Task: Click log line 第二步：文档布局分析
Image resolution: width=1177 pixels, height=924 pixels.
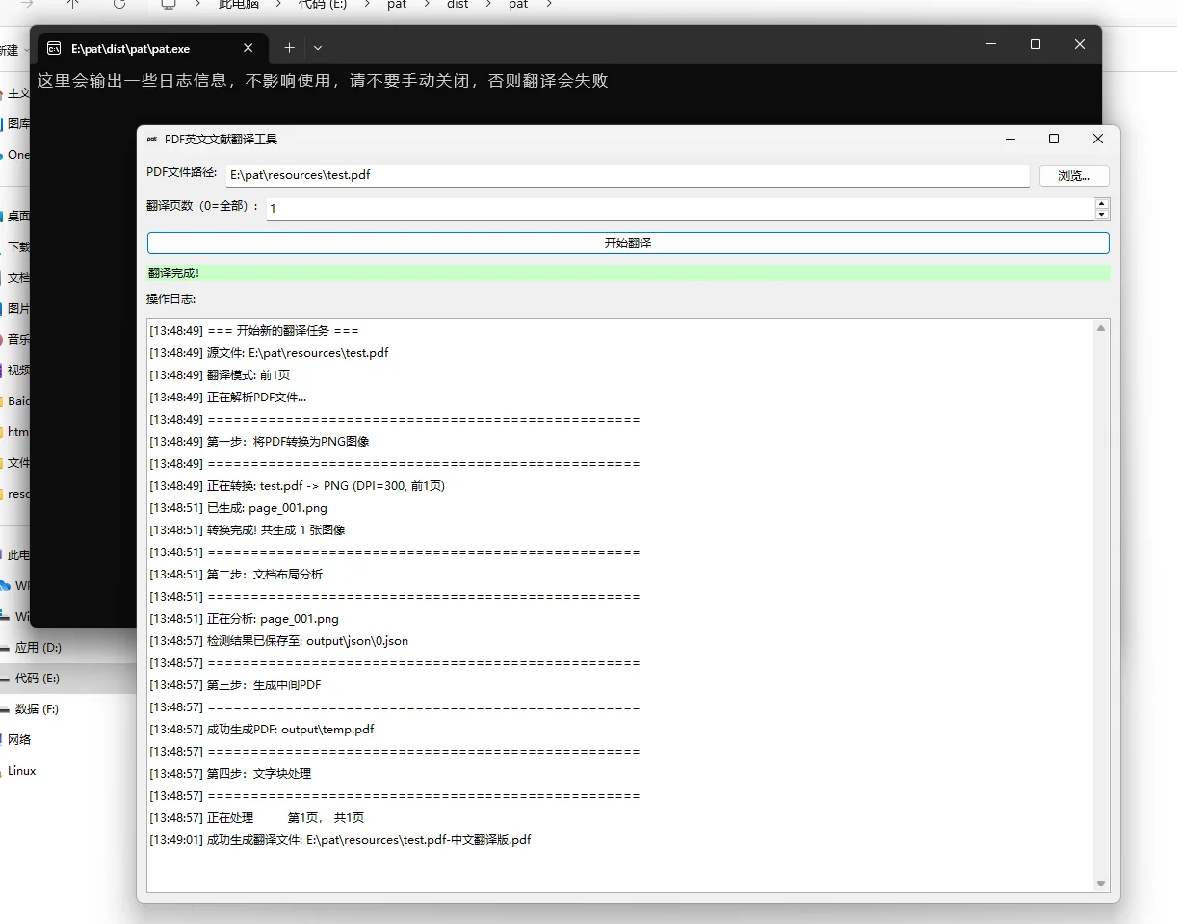Action: (x=236, y=575)
